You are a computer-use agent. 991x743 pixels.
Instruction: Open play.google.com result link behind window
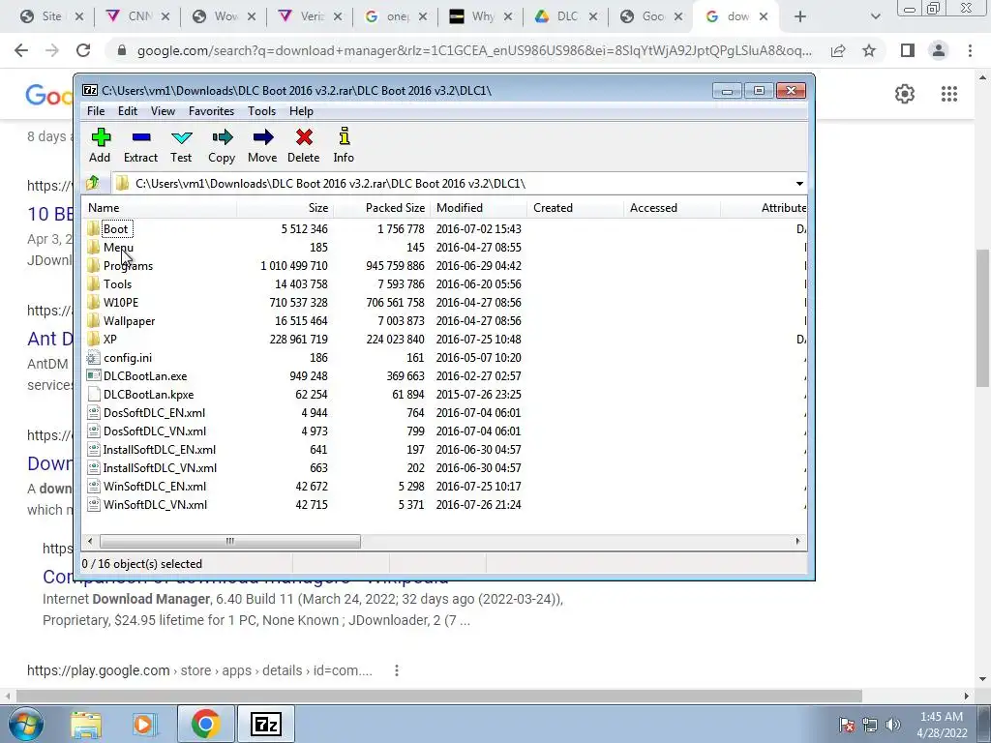pyautogui.click(x=199, y=670)
